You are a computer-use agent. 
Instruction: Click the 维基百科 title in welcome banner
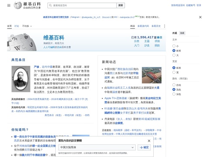[54, 38]
